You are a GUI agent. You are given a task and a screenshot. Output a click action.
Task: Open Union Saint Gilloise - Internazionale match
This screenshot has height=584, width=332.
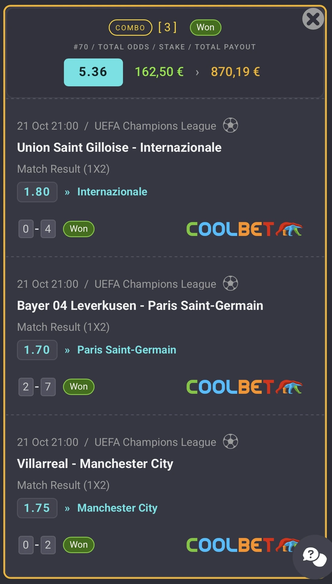pos(119,148)
